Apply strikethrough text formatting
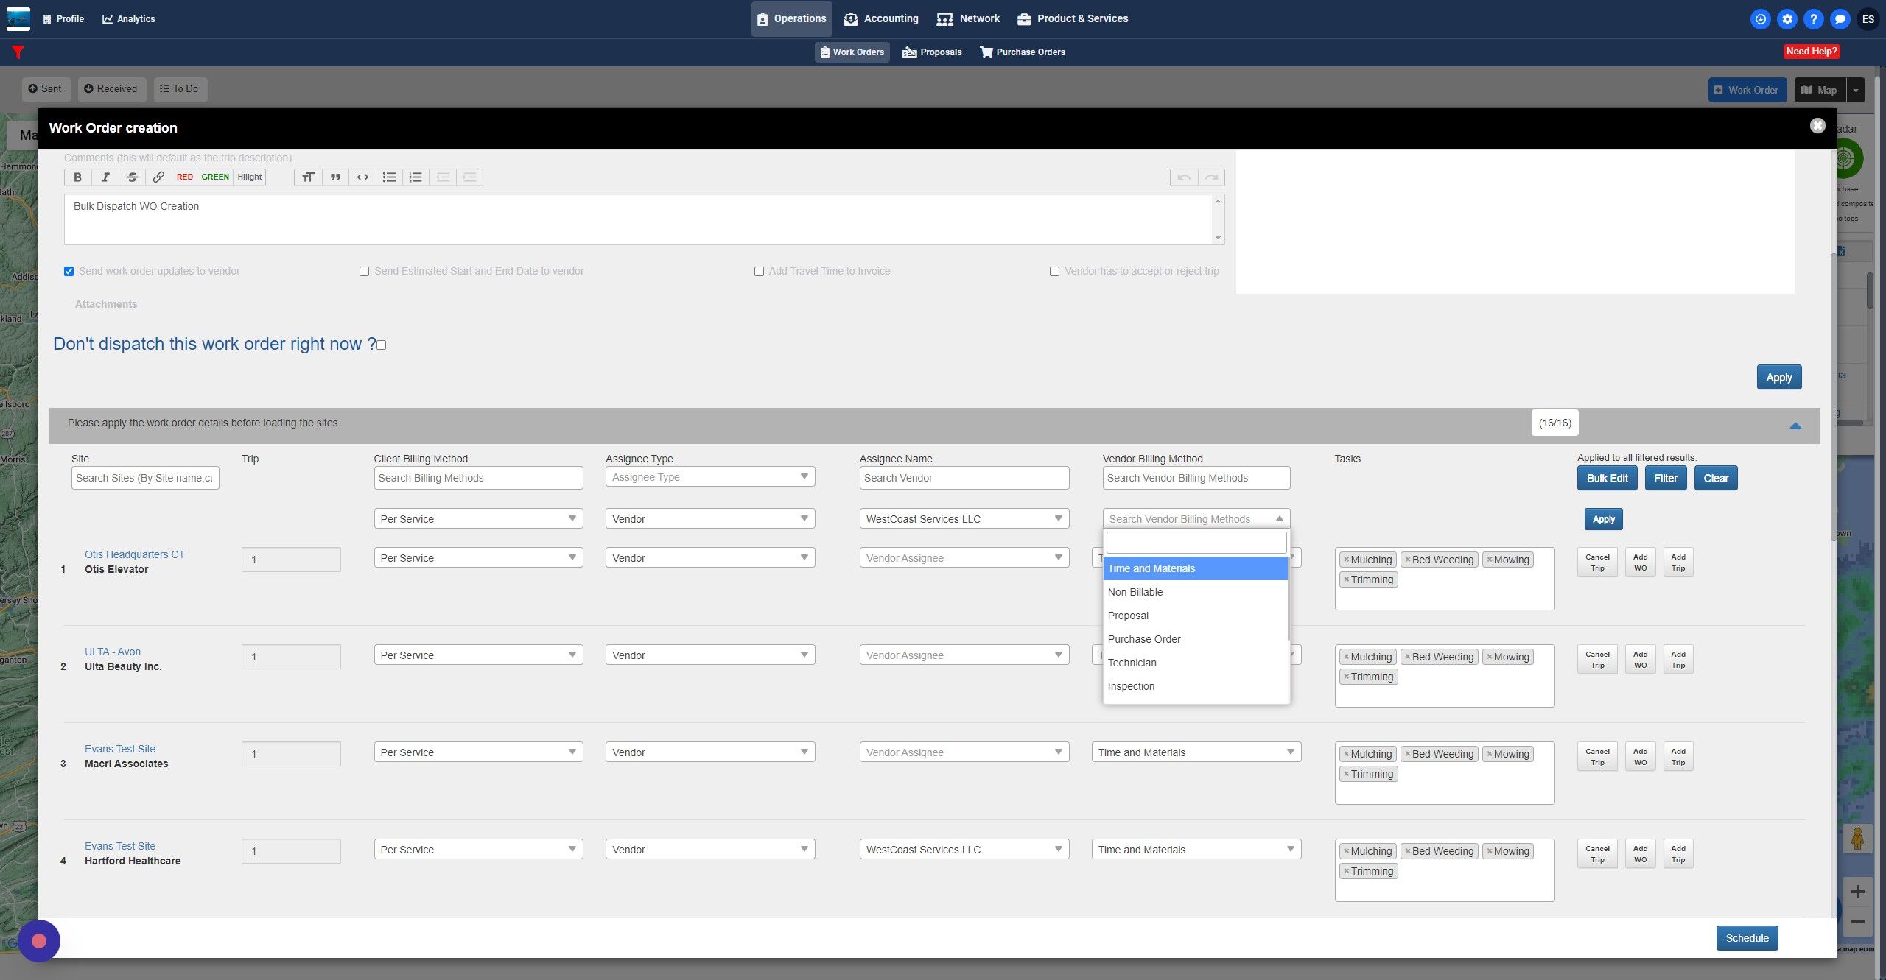 coord(132,177)
